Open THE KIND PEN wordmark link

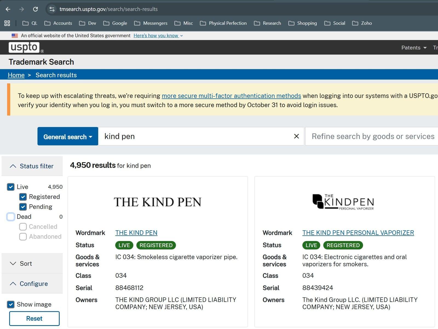(136, 233)
